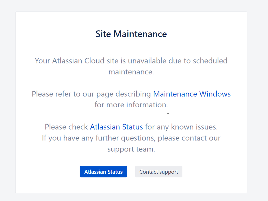This screenshot has width=268, height=201.
Task: Click the 'Your Atlassian Cloud site is unavailable' sentence
Action: [131, 66]
